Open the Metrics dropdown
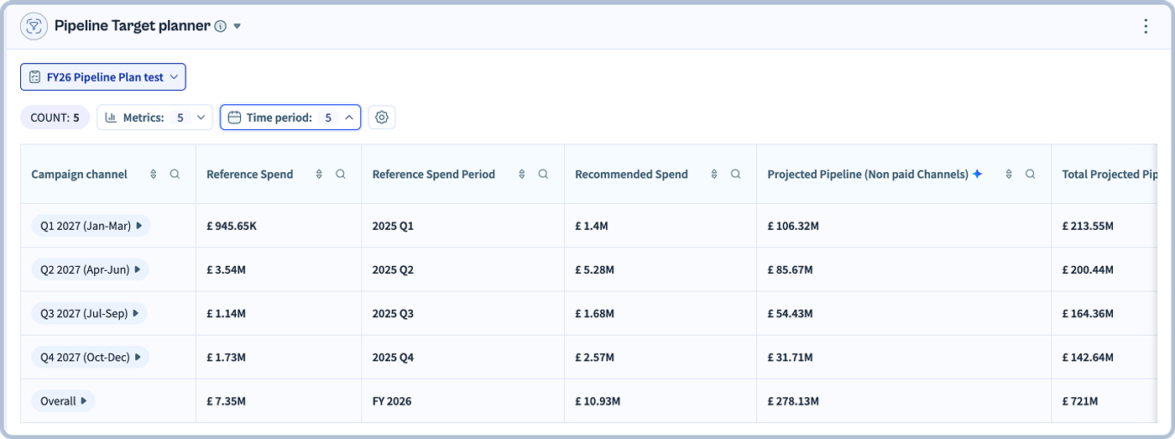 [154, 118]
